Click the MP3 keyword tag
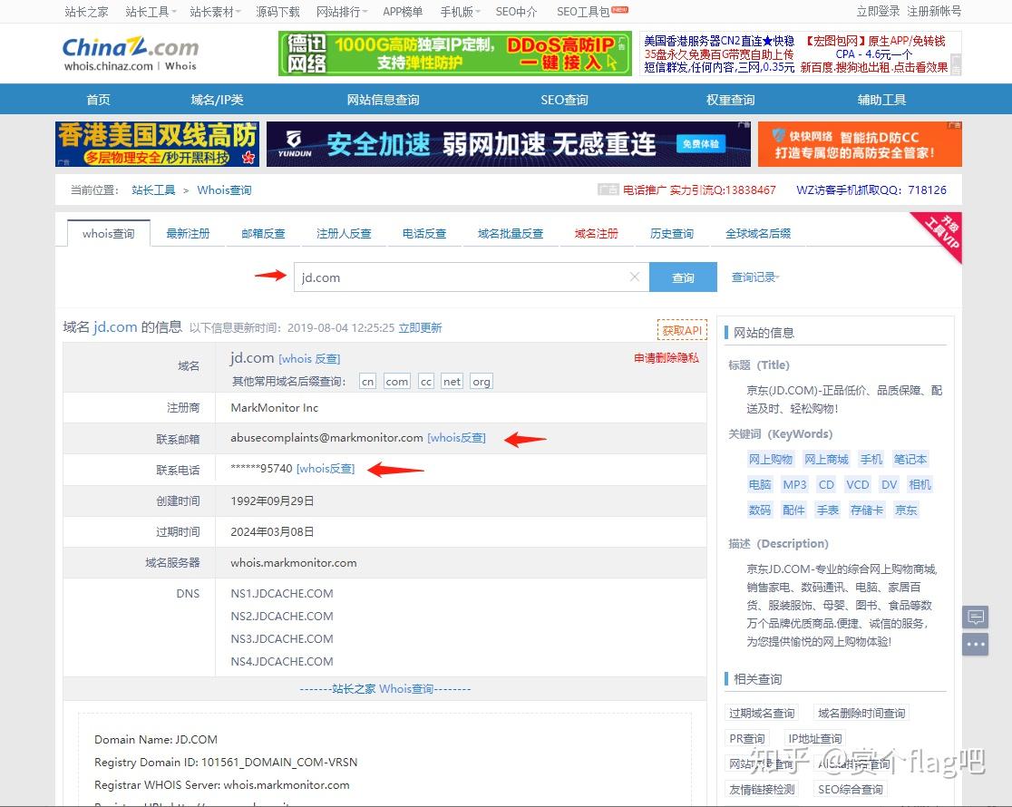Viewport: 1012px width, 807px height. pyautogui.click(x=794, y=484)
